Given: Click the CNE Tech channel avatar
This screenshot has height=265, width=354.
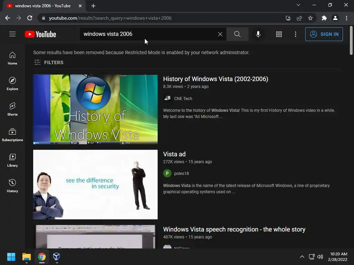Looking at the screenshot, I should [x=167, y=98].
